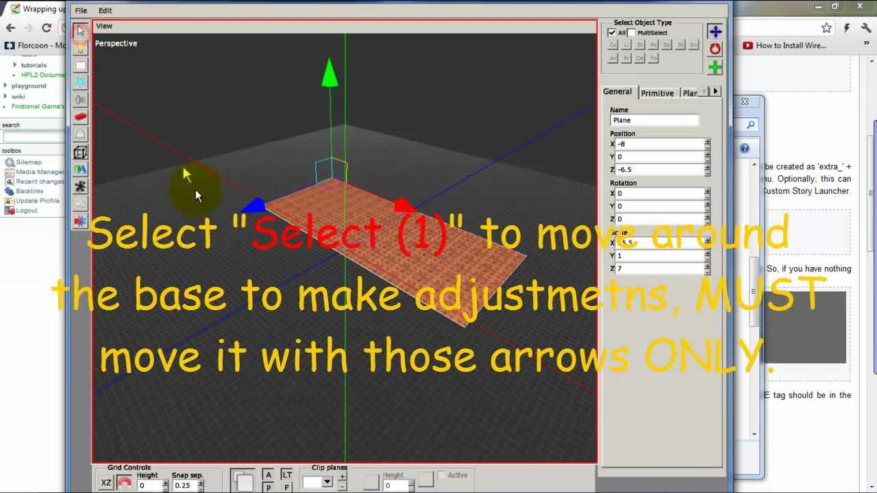Viewport: 877px width, 493px height.
Task: Open Recent changes in browser toolbox
Action: point(40,181)
